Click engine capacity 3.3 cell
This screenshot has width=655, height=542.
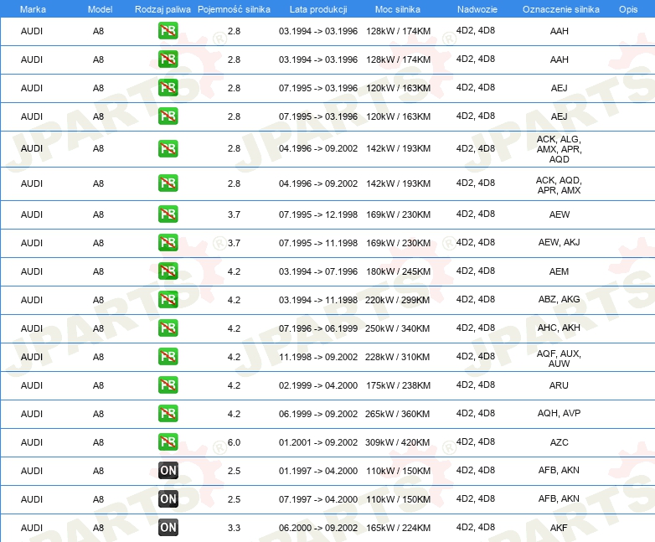234,528
